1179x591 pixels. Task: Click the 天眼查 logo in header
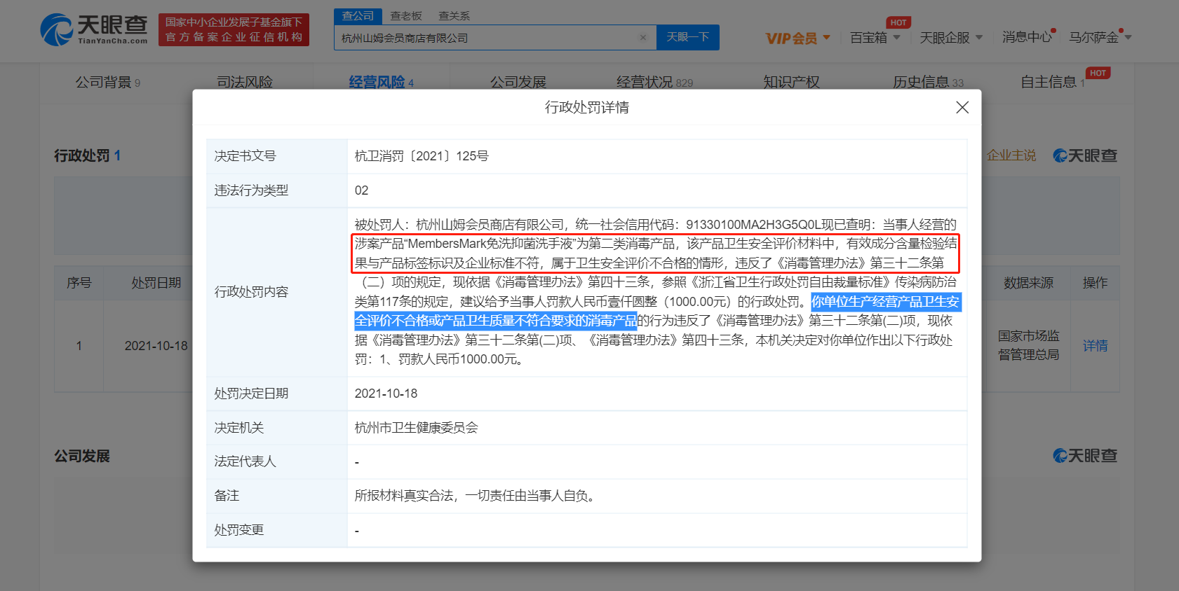point(94,29)
